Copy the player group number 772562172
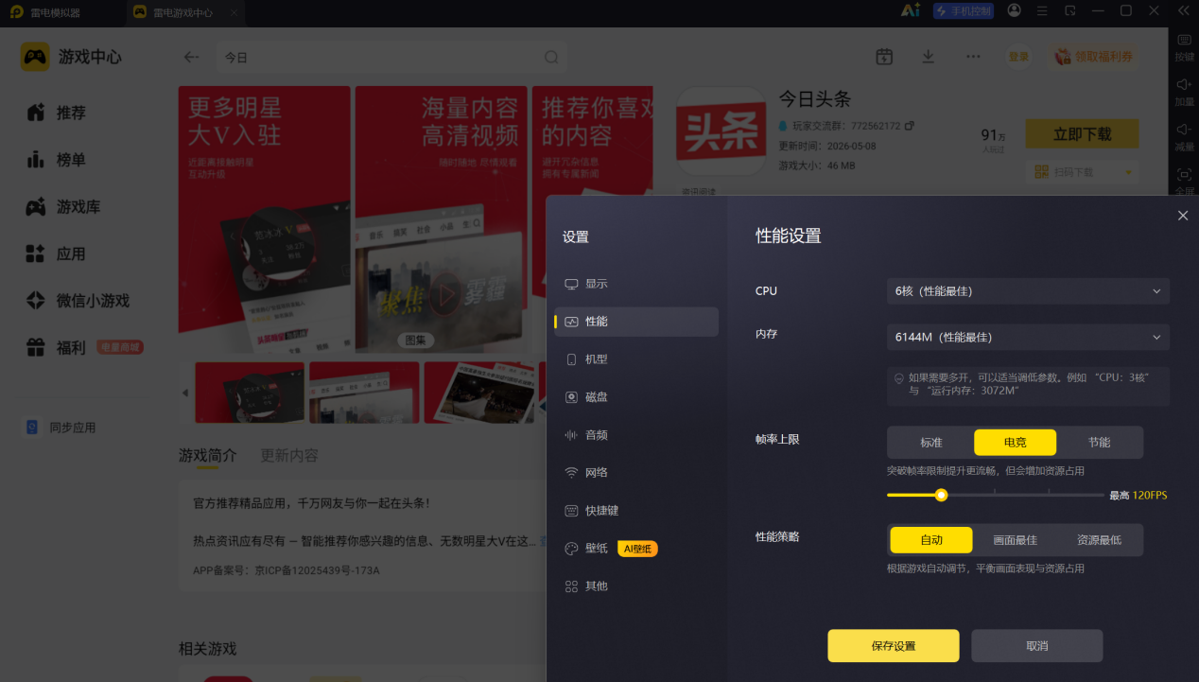The image size is (1199, 682). tap(910, 125)
